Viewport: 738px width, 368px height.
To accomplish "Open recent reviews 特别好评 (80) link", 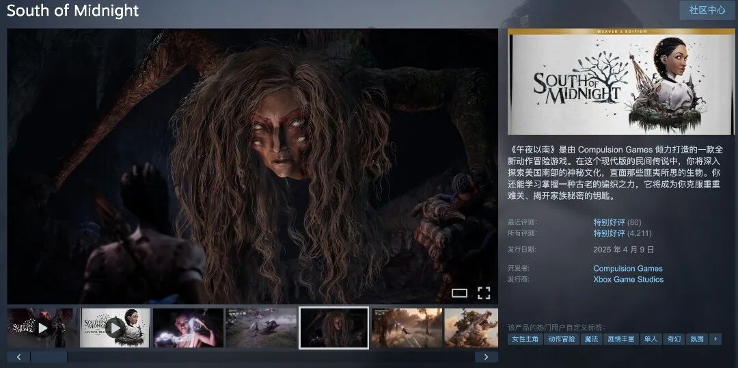I will click(x=617, y=222).
